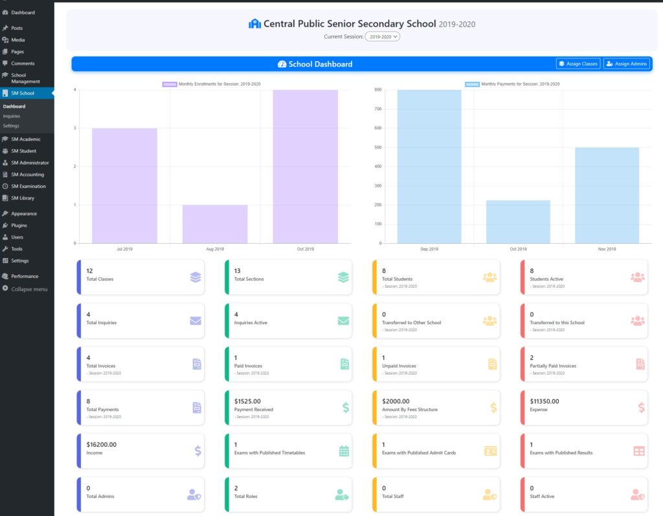Click the Exams with Published Timetables calendar icon
Screen dimensions: 663x516
coord(344,451)
